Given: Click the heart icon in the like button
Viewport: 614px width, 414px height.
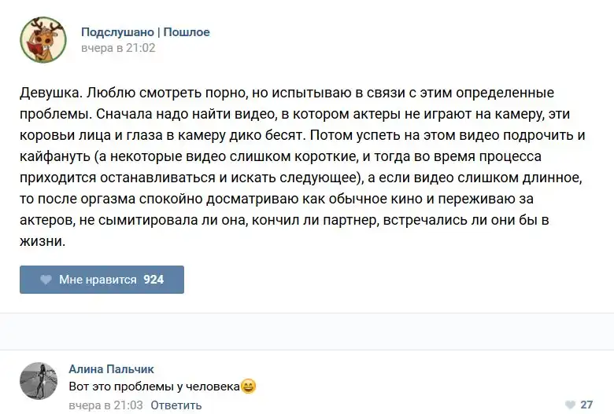Looking at the screenshot, I should tap(45, 280).
